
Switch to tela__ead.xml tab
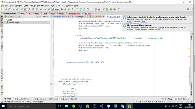click(97, 17)
